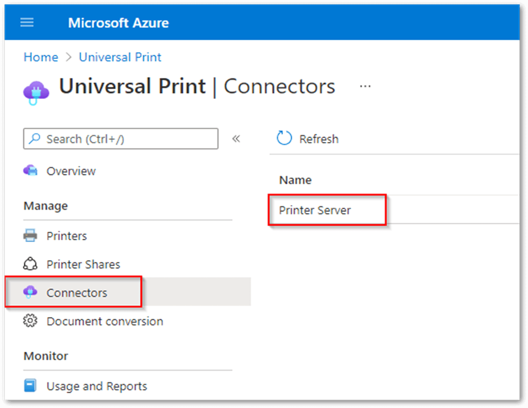Open the Overview menu item

click(x=71, y=171)
